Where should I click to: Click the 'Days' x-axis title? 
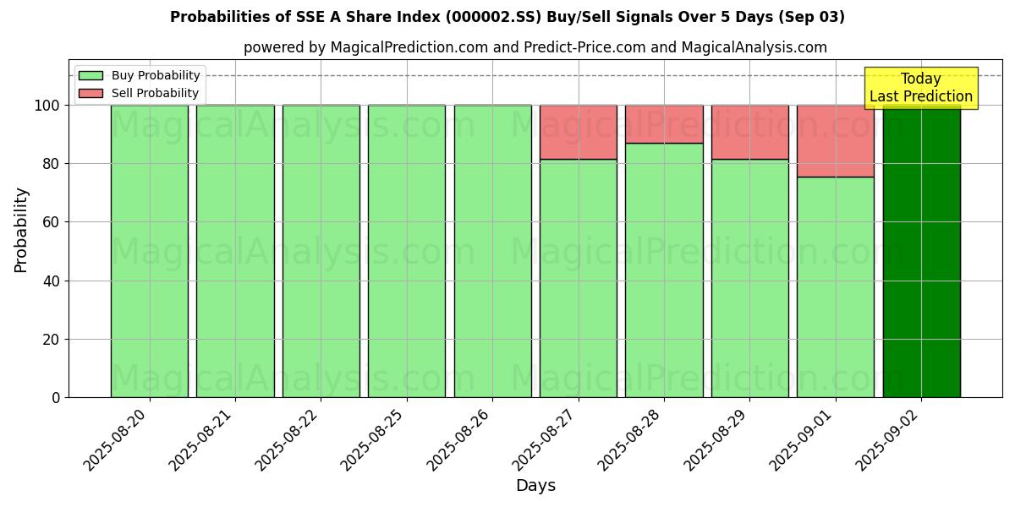(535, 486)
